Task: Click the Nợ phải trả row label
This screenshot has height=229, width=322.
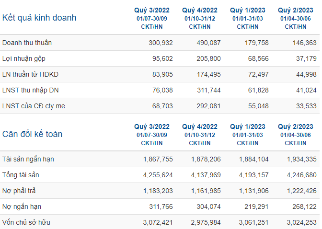Action: coord(19,191)
